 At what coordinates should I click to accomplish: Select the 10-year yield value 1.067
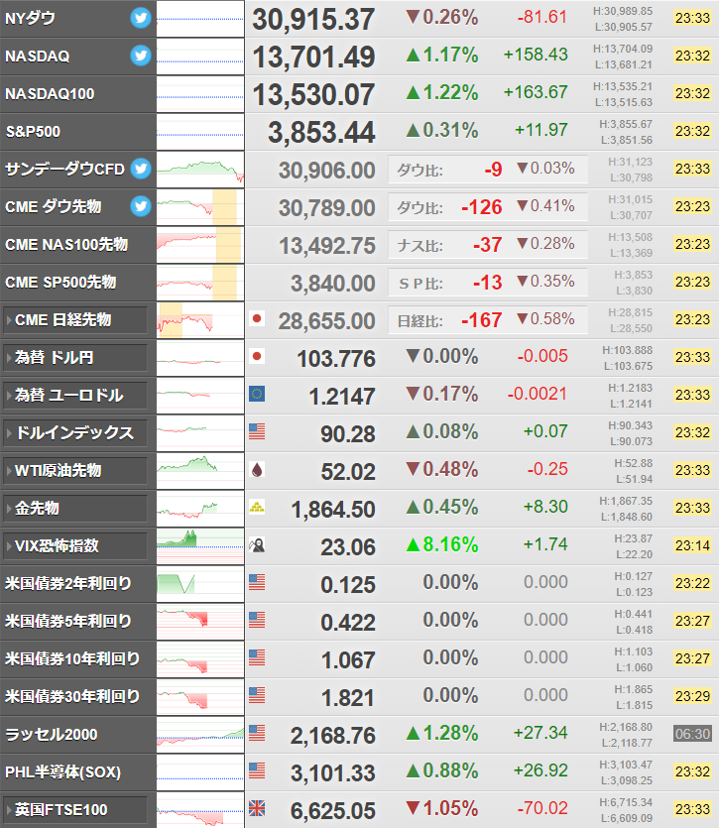coord(348,660)
